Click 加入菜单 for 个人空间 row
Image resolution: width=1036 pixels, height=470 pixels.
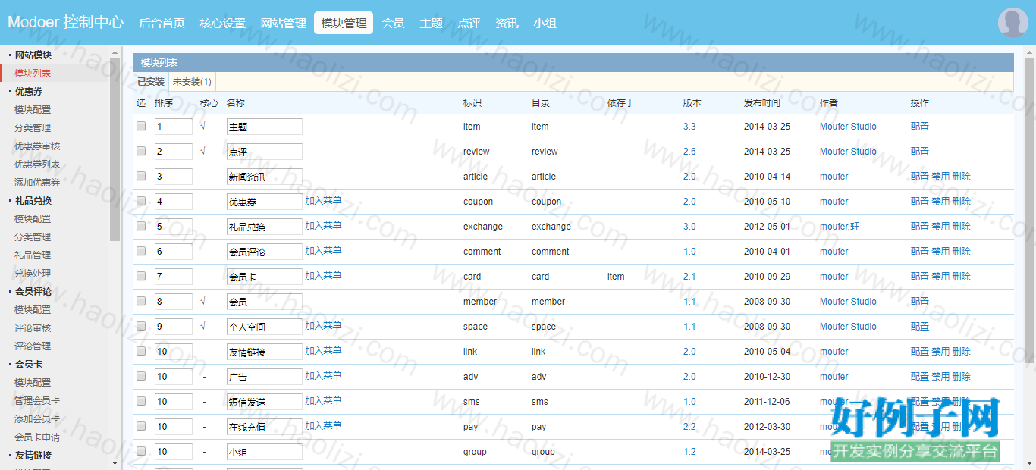[x=323, y=326]
